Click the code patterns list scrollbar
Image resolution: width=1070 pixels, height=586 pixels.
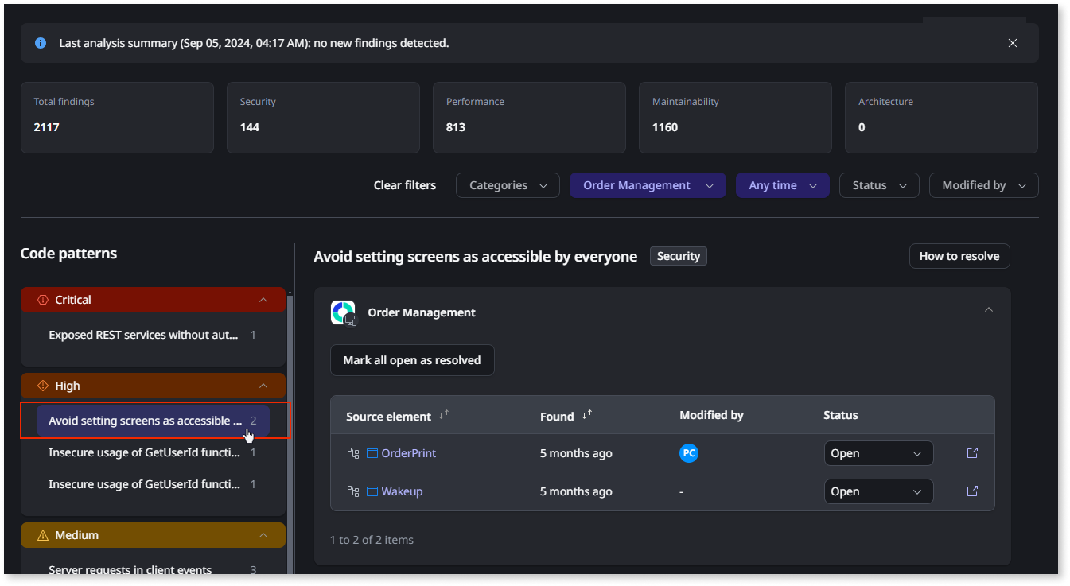(x=290, y=429)
